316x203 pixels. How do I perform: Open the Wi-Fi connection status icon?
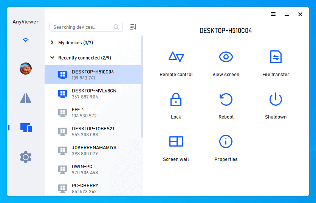(26, 40)
